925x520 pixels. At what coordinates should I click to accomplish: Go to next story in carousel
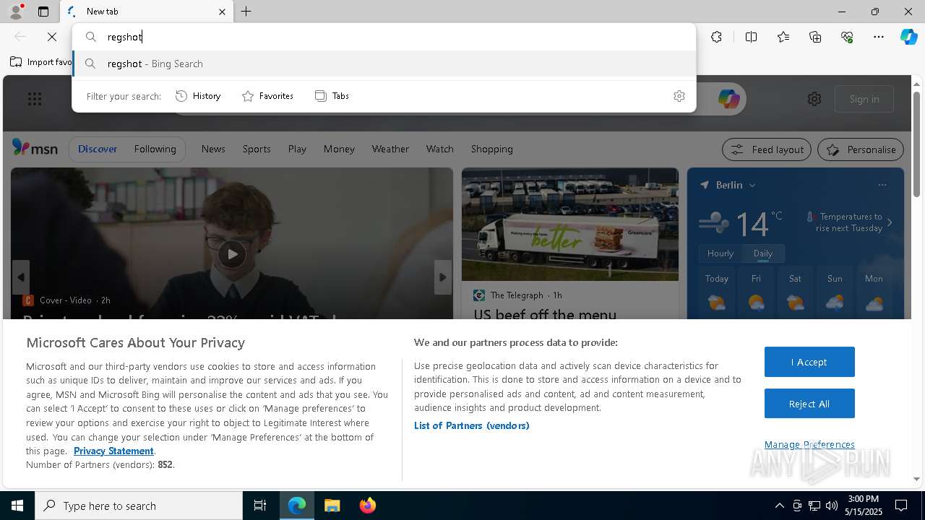443,277
